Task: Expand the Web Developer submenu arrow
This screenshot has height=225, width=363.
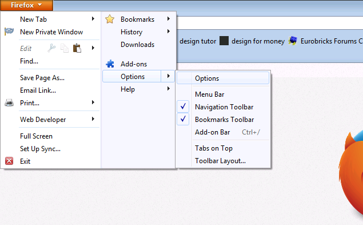Action: [93, 119]
